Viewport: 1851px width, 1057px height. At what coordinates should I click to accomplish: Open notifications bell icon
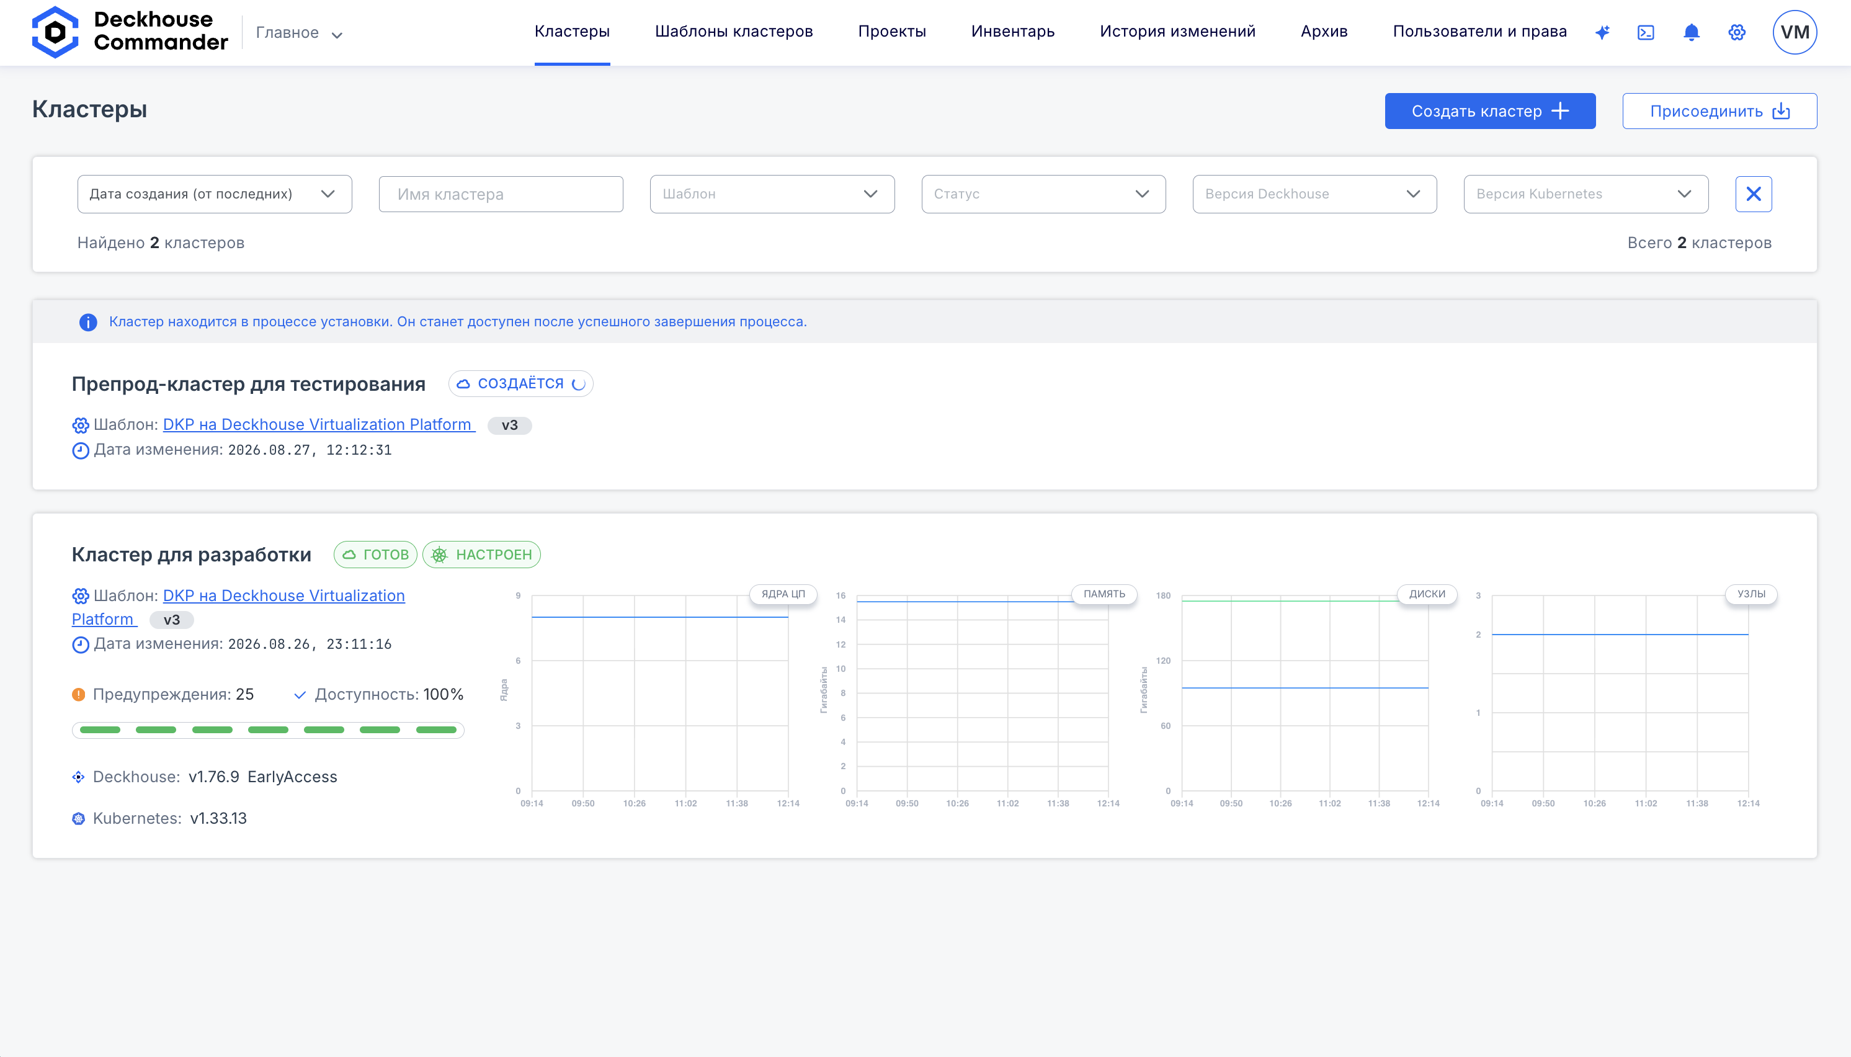pyautogui.click(x=1692, y=32)
